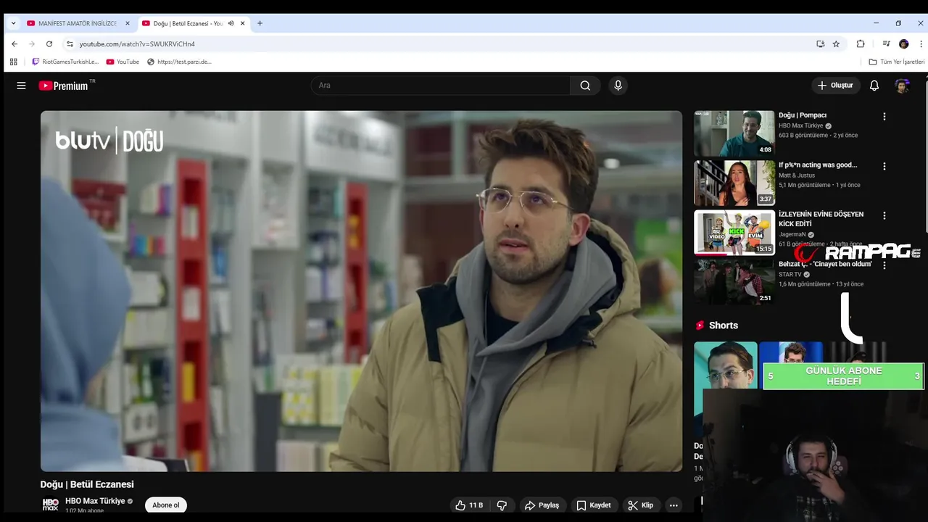
Task: Open Tüm Yer İşaretleri bookmarks folder
Action: tap(897, 62)
